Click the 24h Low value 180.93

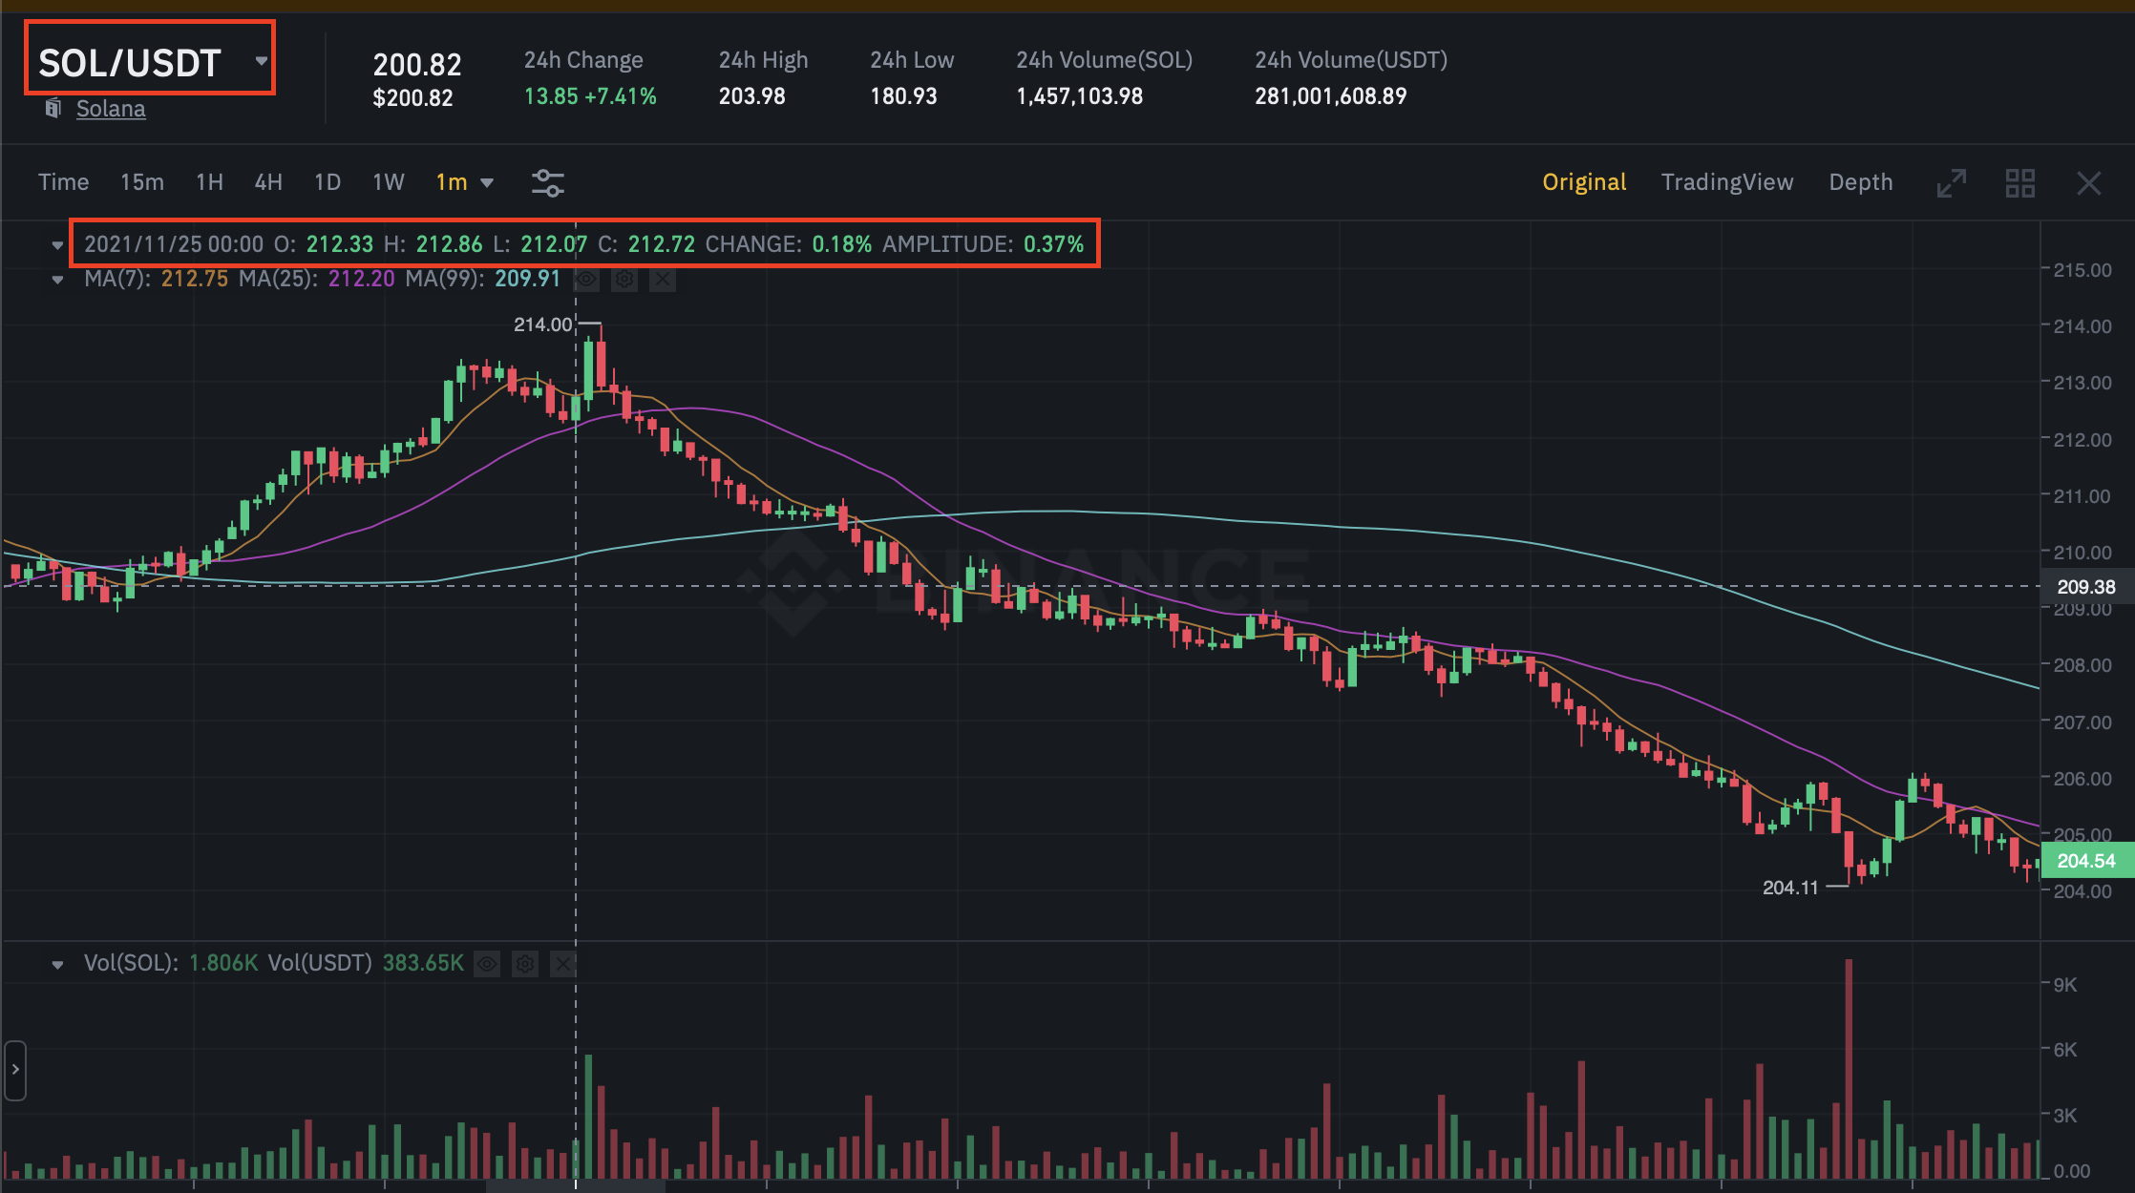click(903, 96)
